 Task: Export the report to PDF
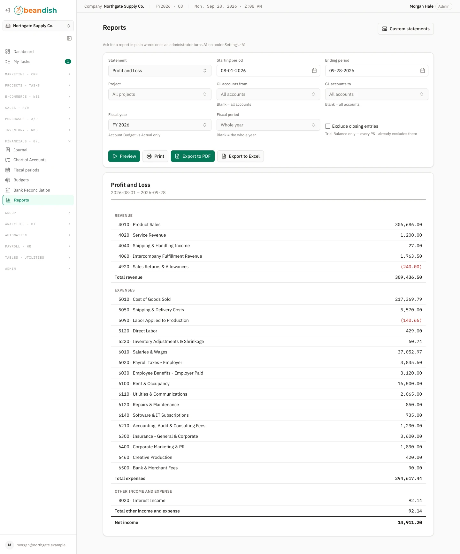(x=193, y=156)
